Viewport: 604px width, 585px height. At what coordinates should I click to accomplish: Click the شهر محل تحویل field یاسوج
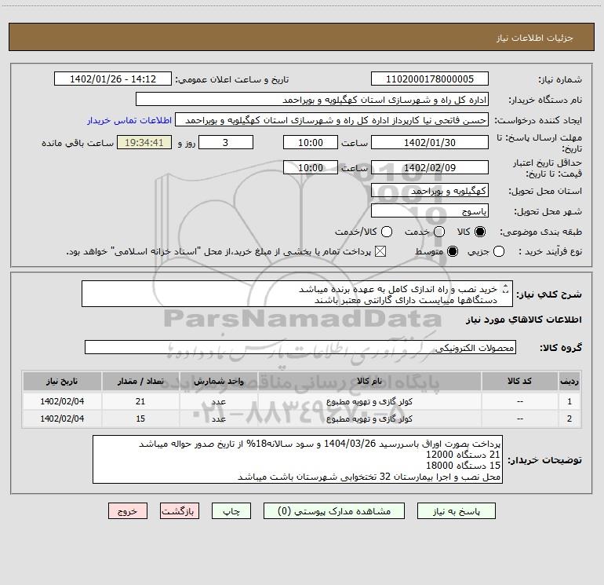430,211
